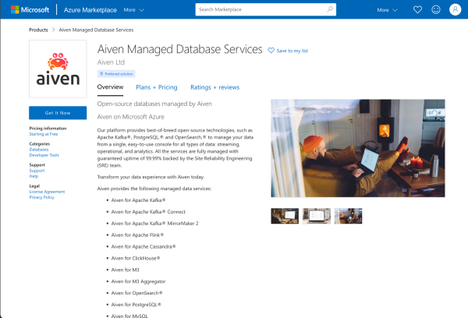Click 'Aiven for OpenSearch®' list item
Viewport: 468px width, 318px height.
tap(136, 293)
